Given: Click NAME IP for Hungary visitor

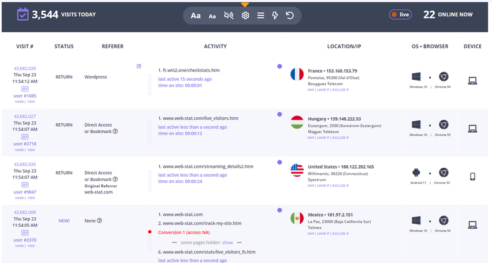Looking at the screenshot, I should [323, 138].
